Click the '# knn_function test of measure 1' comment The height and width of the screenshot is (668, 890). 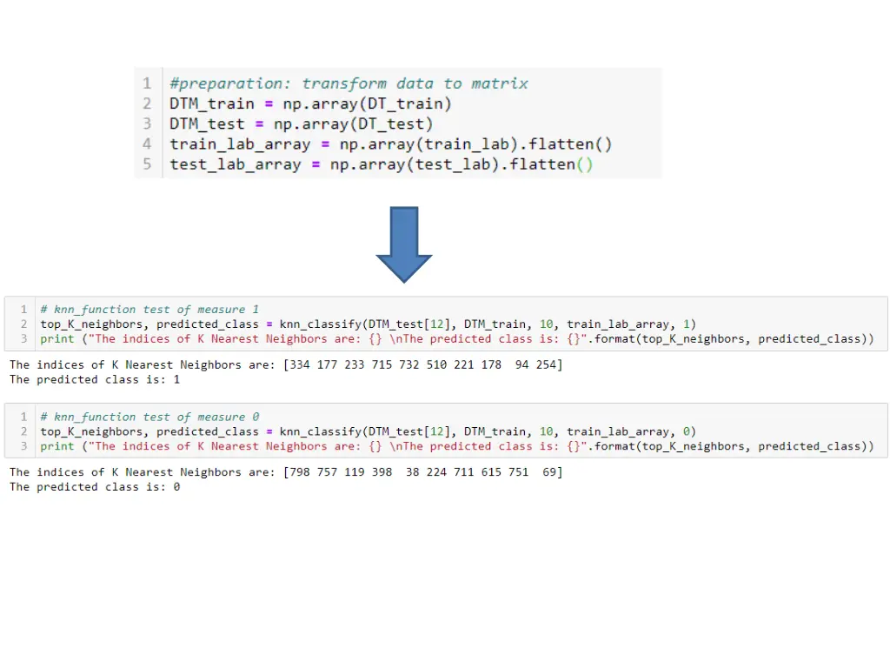(x=149, y=310)
